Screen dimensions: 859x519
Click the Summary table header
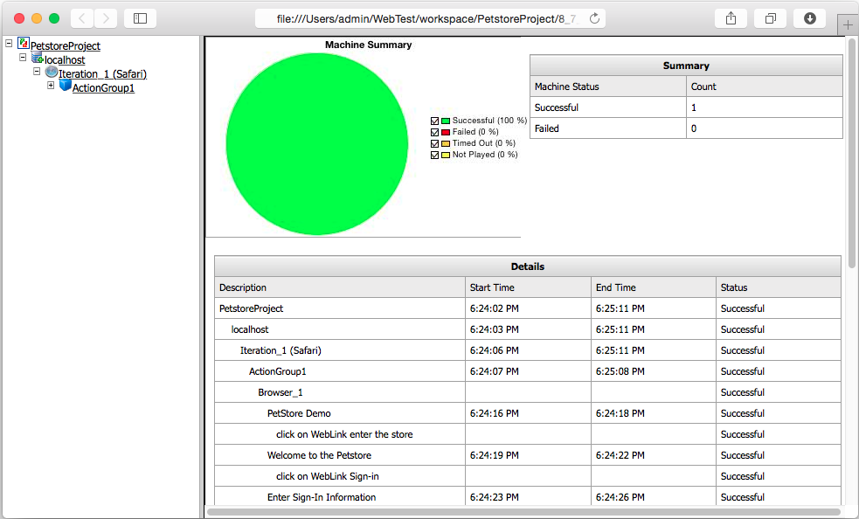[x=686, y=66]
